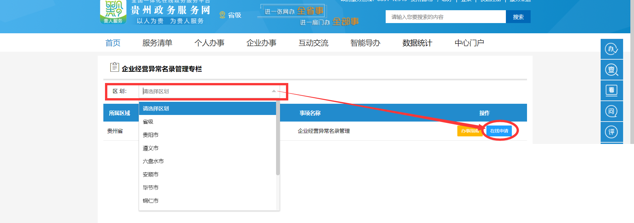Click the location pin icon beside 省级
This screenshot has height=223, width=634.
pos(222,15)
